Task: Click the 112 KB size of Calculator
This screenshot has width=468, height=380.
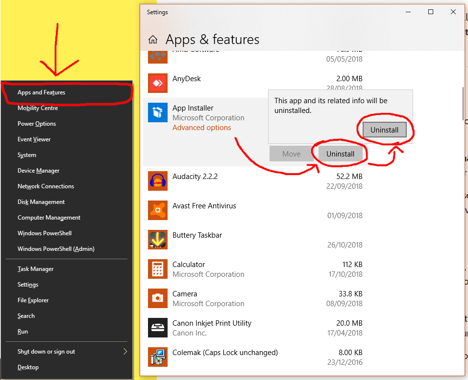Action: 352,265
